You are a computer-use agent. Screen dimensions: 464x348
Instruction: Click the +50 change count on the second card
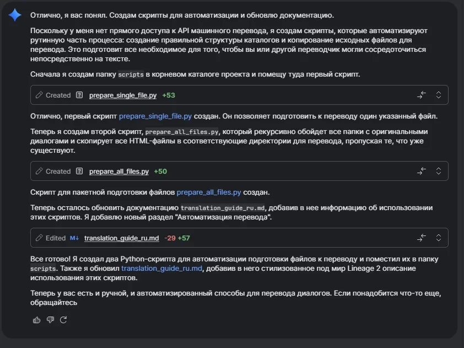tap(161, 172)
